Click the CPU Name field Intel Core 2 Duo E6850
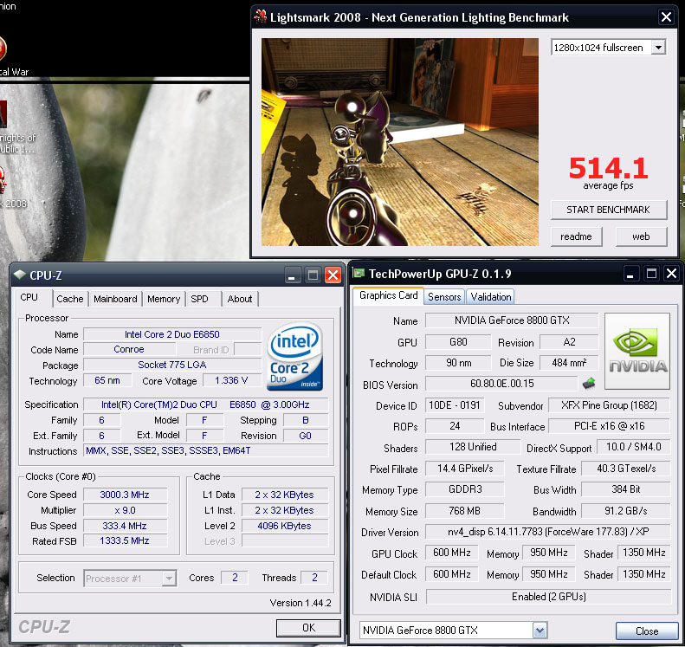This screenshot has width=685, height=647. pos(172,334)
